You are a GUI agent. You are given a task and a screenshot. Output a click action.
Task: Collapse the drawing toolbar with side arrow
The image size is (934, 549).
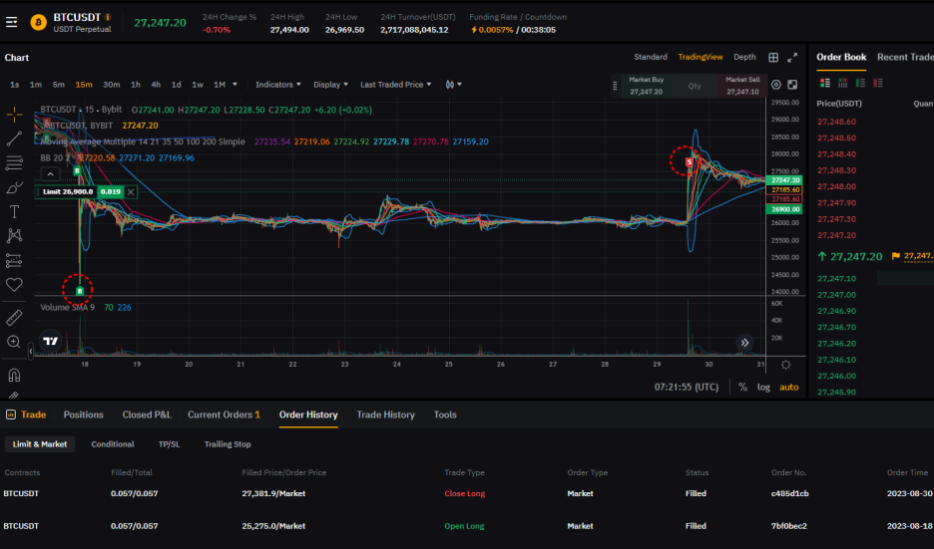point(30,352)
